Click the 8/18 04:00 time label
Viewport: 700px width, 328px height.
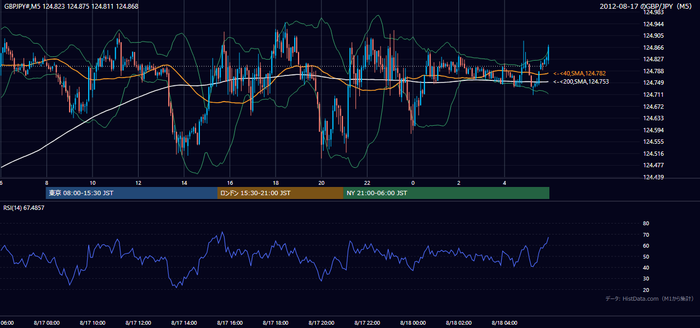(504, 323)
